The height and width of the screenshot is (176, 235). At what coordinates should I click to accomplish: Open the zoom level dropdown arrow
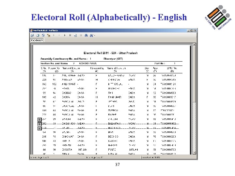[95, 36]
